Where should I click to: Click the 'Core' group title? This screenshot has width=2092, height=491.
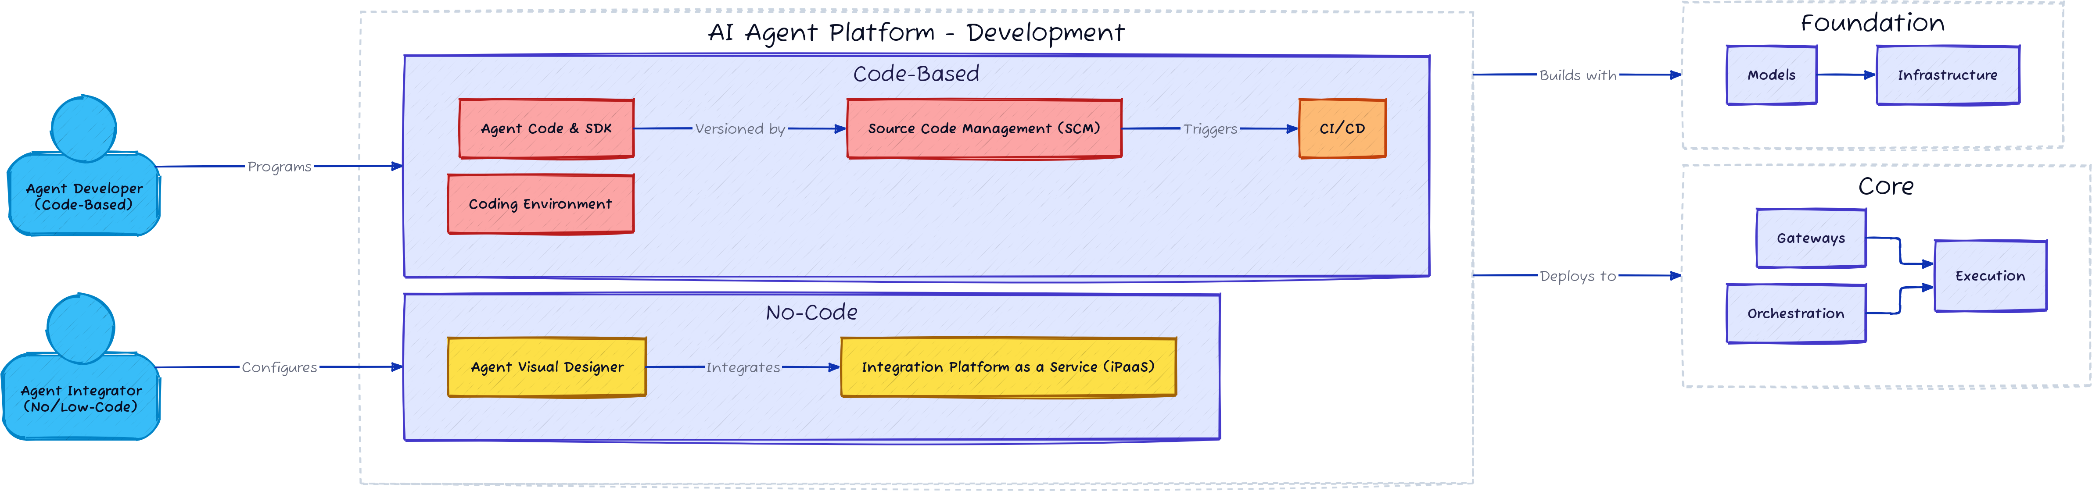click(x=1886, y=186)
